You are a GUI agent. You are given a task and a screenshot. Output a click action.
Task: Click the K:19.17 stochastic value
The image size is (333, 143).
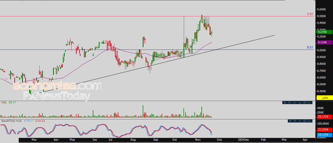pos(29,121)
